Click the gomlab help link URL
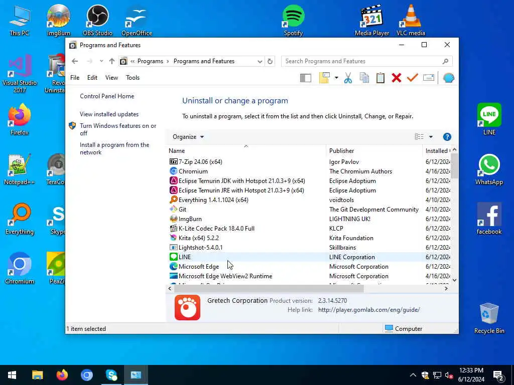The image size is (514, 385). click(369, 310)
